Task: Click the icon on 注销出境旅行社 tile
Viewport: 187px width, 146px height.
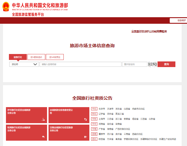Action: tap(86, 137)
